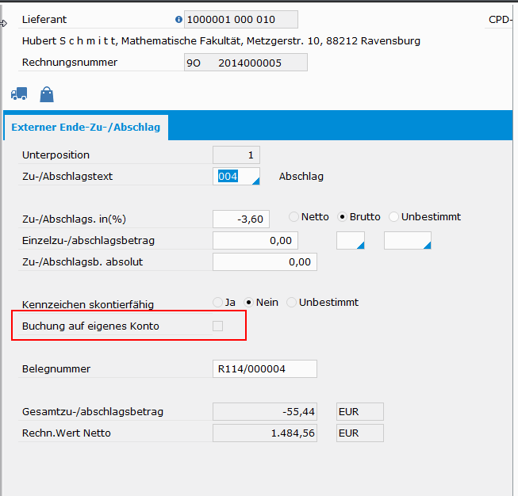Viewport: 518px width, 496px height.
Task: Click the delivery truck icon
Action: (19, 93)
